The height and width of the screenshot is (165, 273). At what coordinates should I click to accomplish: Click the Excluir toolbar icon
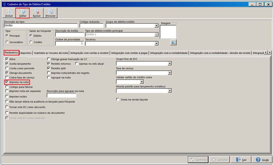[37, 13]
